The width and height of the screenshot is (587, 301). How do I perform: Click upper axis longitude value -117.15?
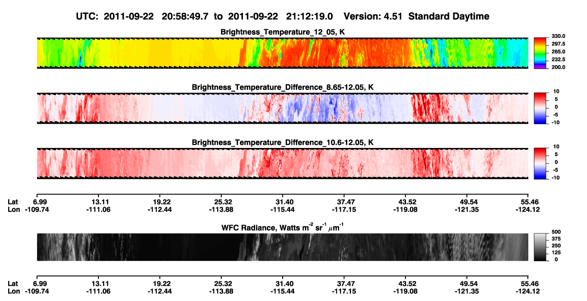(345, 209)
